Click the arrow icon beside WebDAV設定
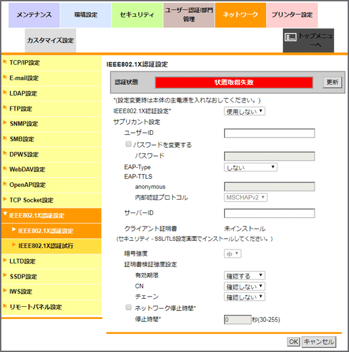Image resolution: width=349 pixels, height=352 pixels. [5, 169]
